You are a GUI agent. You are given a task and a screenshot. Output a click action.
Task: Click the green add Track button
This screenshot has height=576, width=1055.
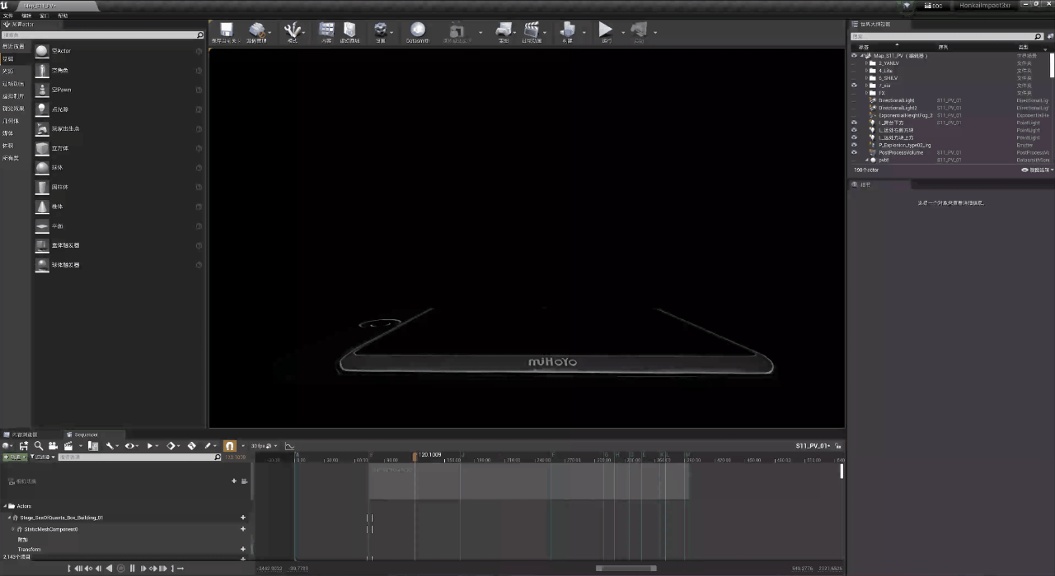15,457
